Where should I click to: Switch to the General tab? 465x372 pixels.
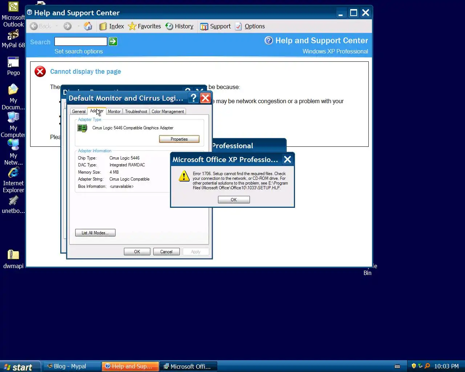tap(79, 112)
